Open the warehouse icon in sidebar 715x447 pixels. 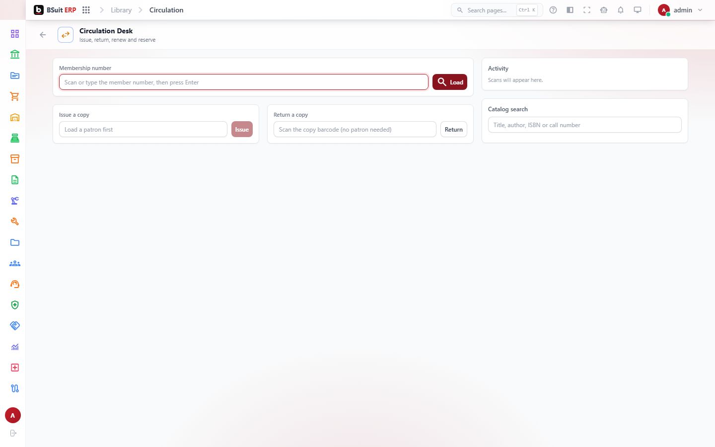pyautogui.click(x=15, y=117)
